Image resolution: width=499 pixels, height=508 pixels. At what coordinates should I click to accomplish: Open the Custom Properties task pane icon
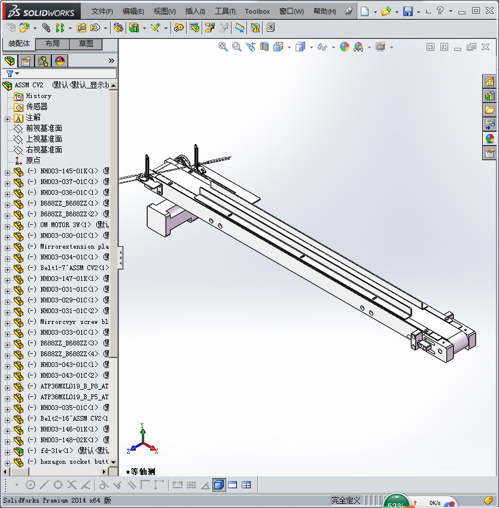click(x=489, y=152)
